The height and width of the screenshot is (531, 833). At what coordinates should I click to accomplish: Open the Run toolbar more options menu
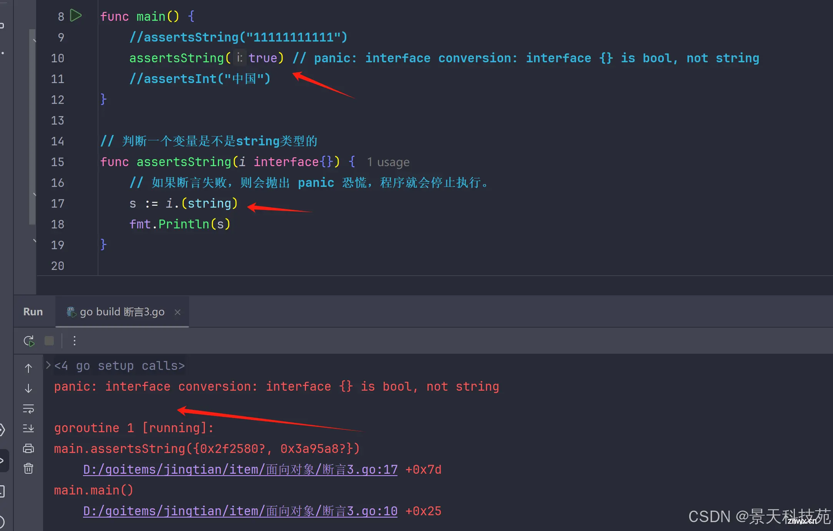click(75, 341)
